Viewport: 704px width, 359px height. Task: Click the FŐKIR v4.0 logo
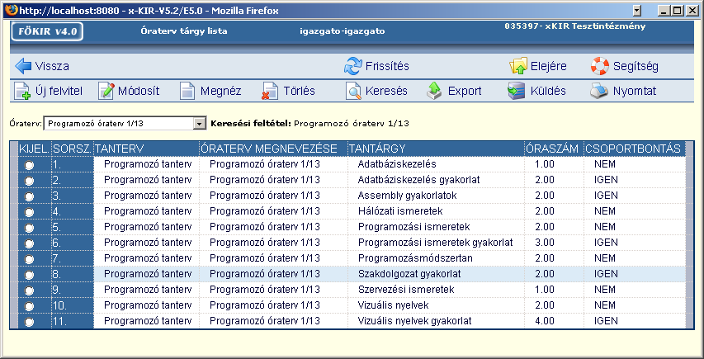point(47,31)
